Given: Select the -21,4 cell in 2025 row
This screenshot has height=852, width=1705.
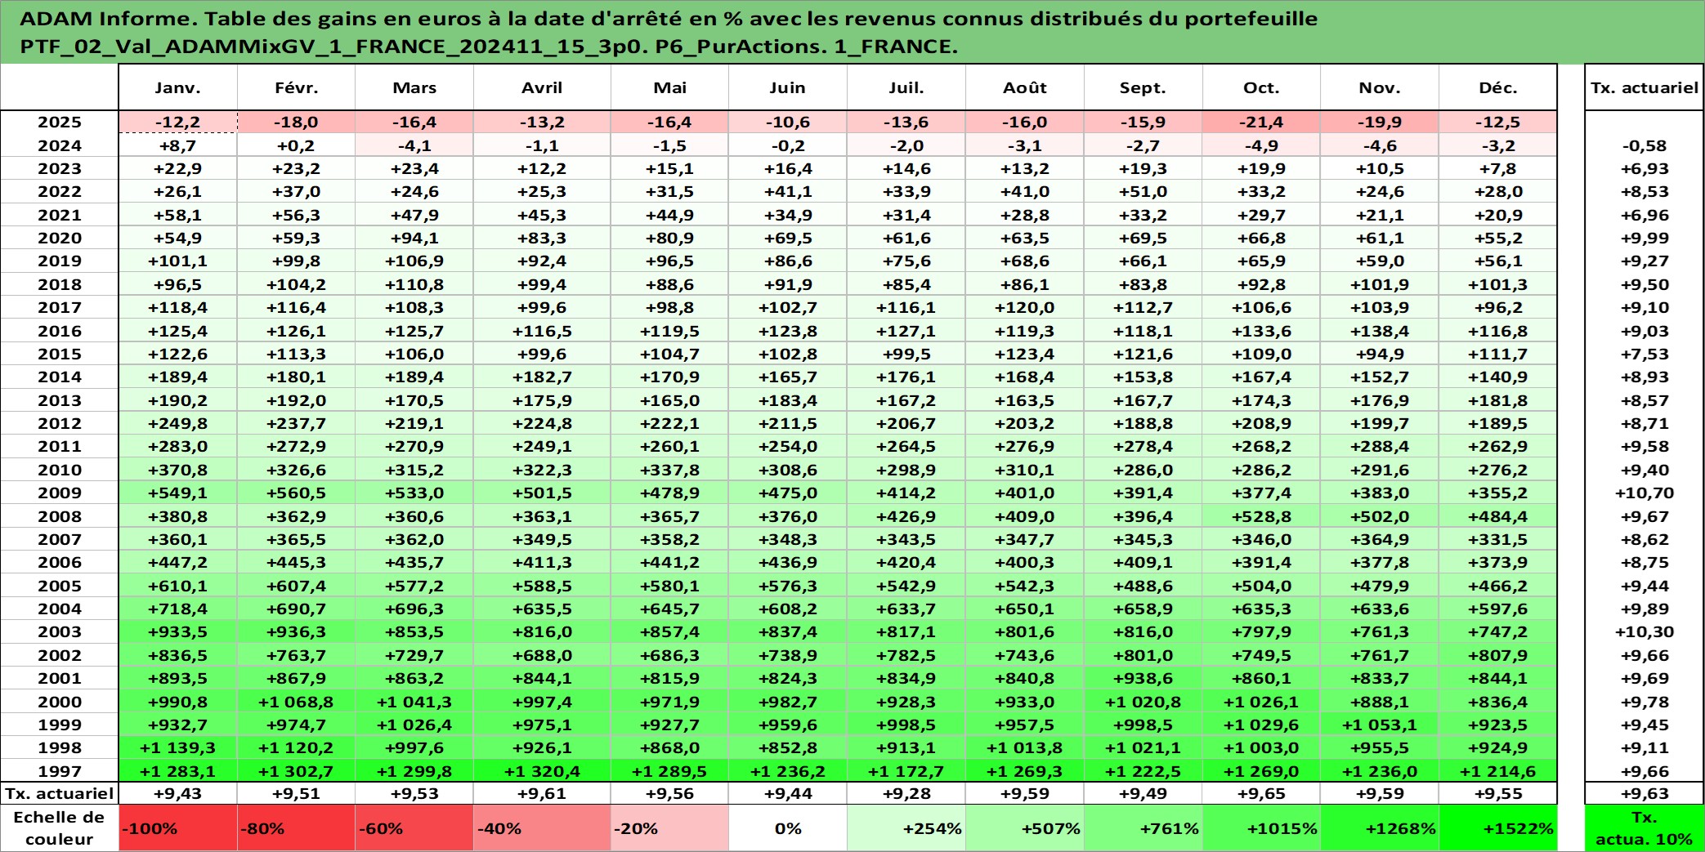Looking at the screenshot, I should pos(1261,122).
